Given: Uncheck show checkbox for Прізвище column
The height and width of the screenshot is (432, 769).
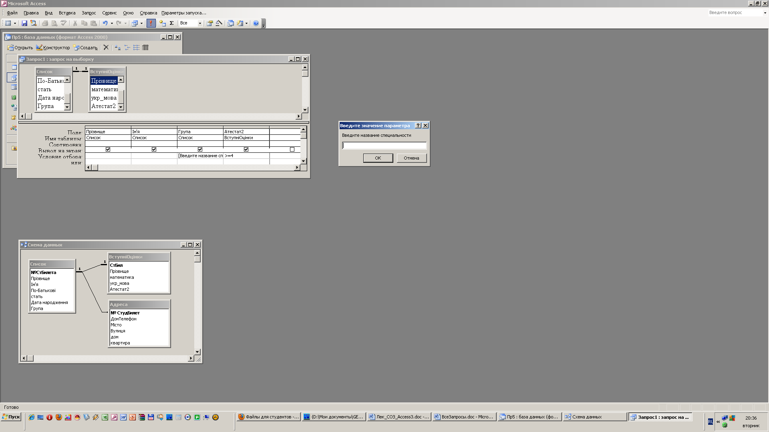Looking at the screenshot, I should tap(108, 149).
